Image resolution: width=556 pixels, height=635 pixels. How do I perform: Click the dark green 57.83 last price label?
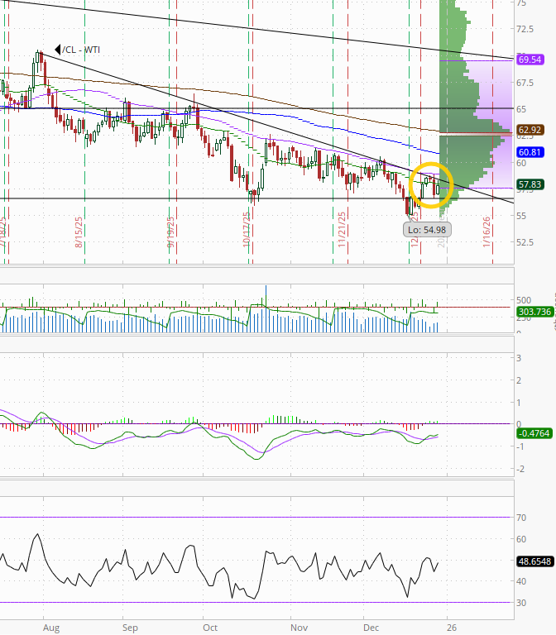(530, 184)
